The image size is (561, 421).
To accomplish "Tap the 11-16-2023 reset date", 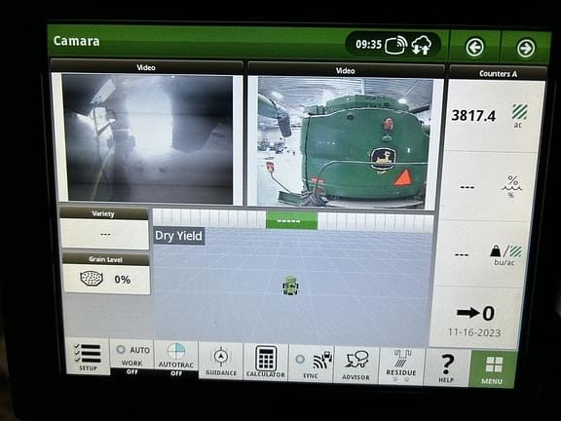I will [x=474, y=332].
